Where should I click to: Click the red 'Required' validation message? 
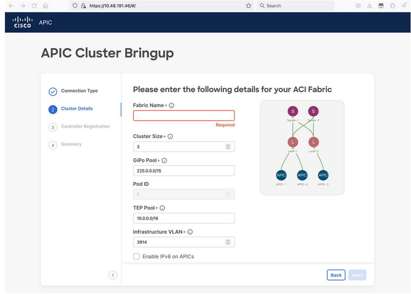(225, 125)
